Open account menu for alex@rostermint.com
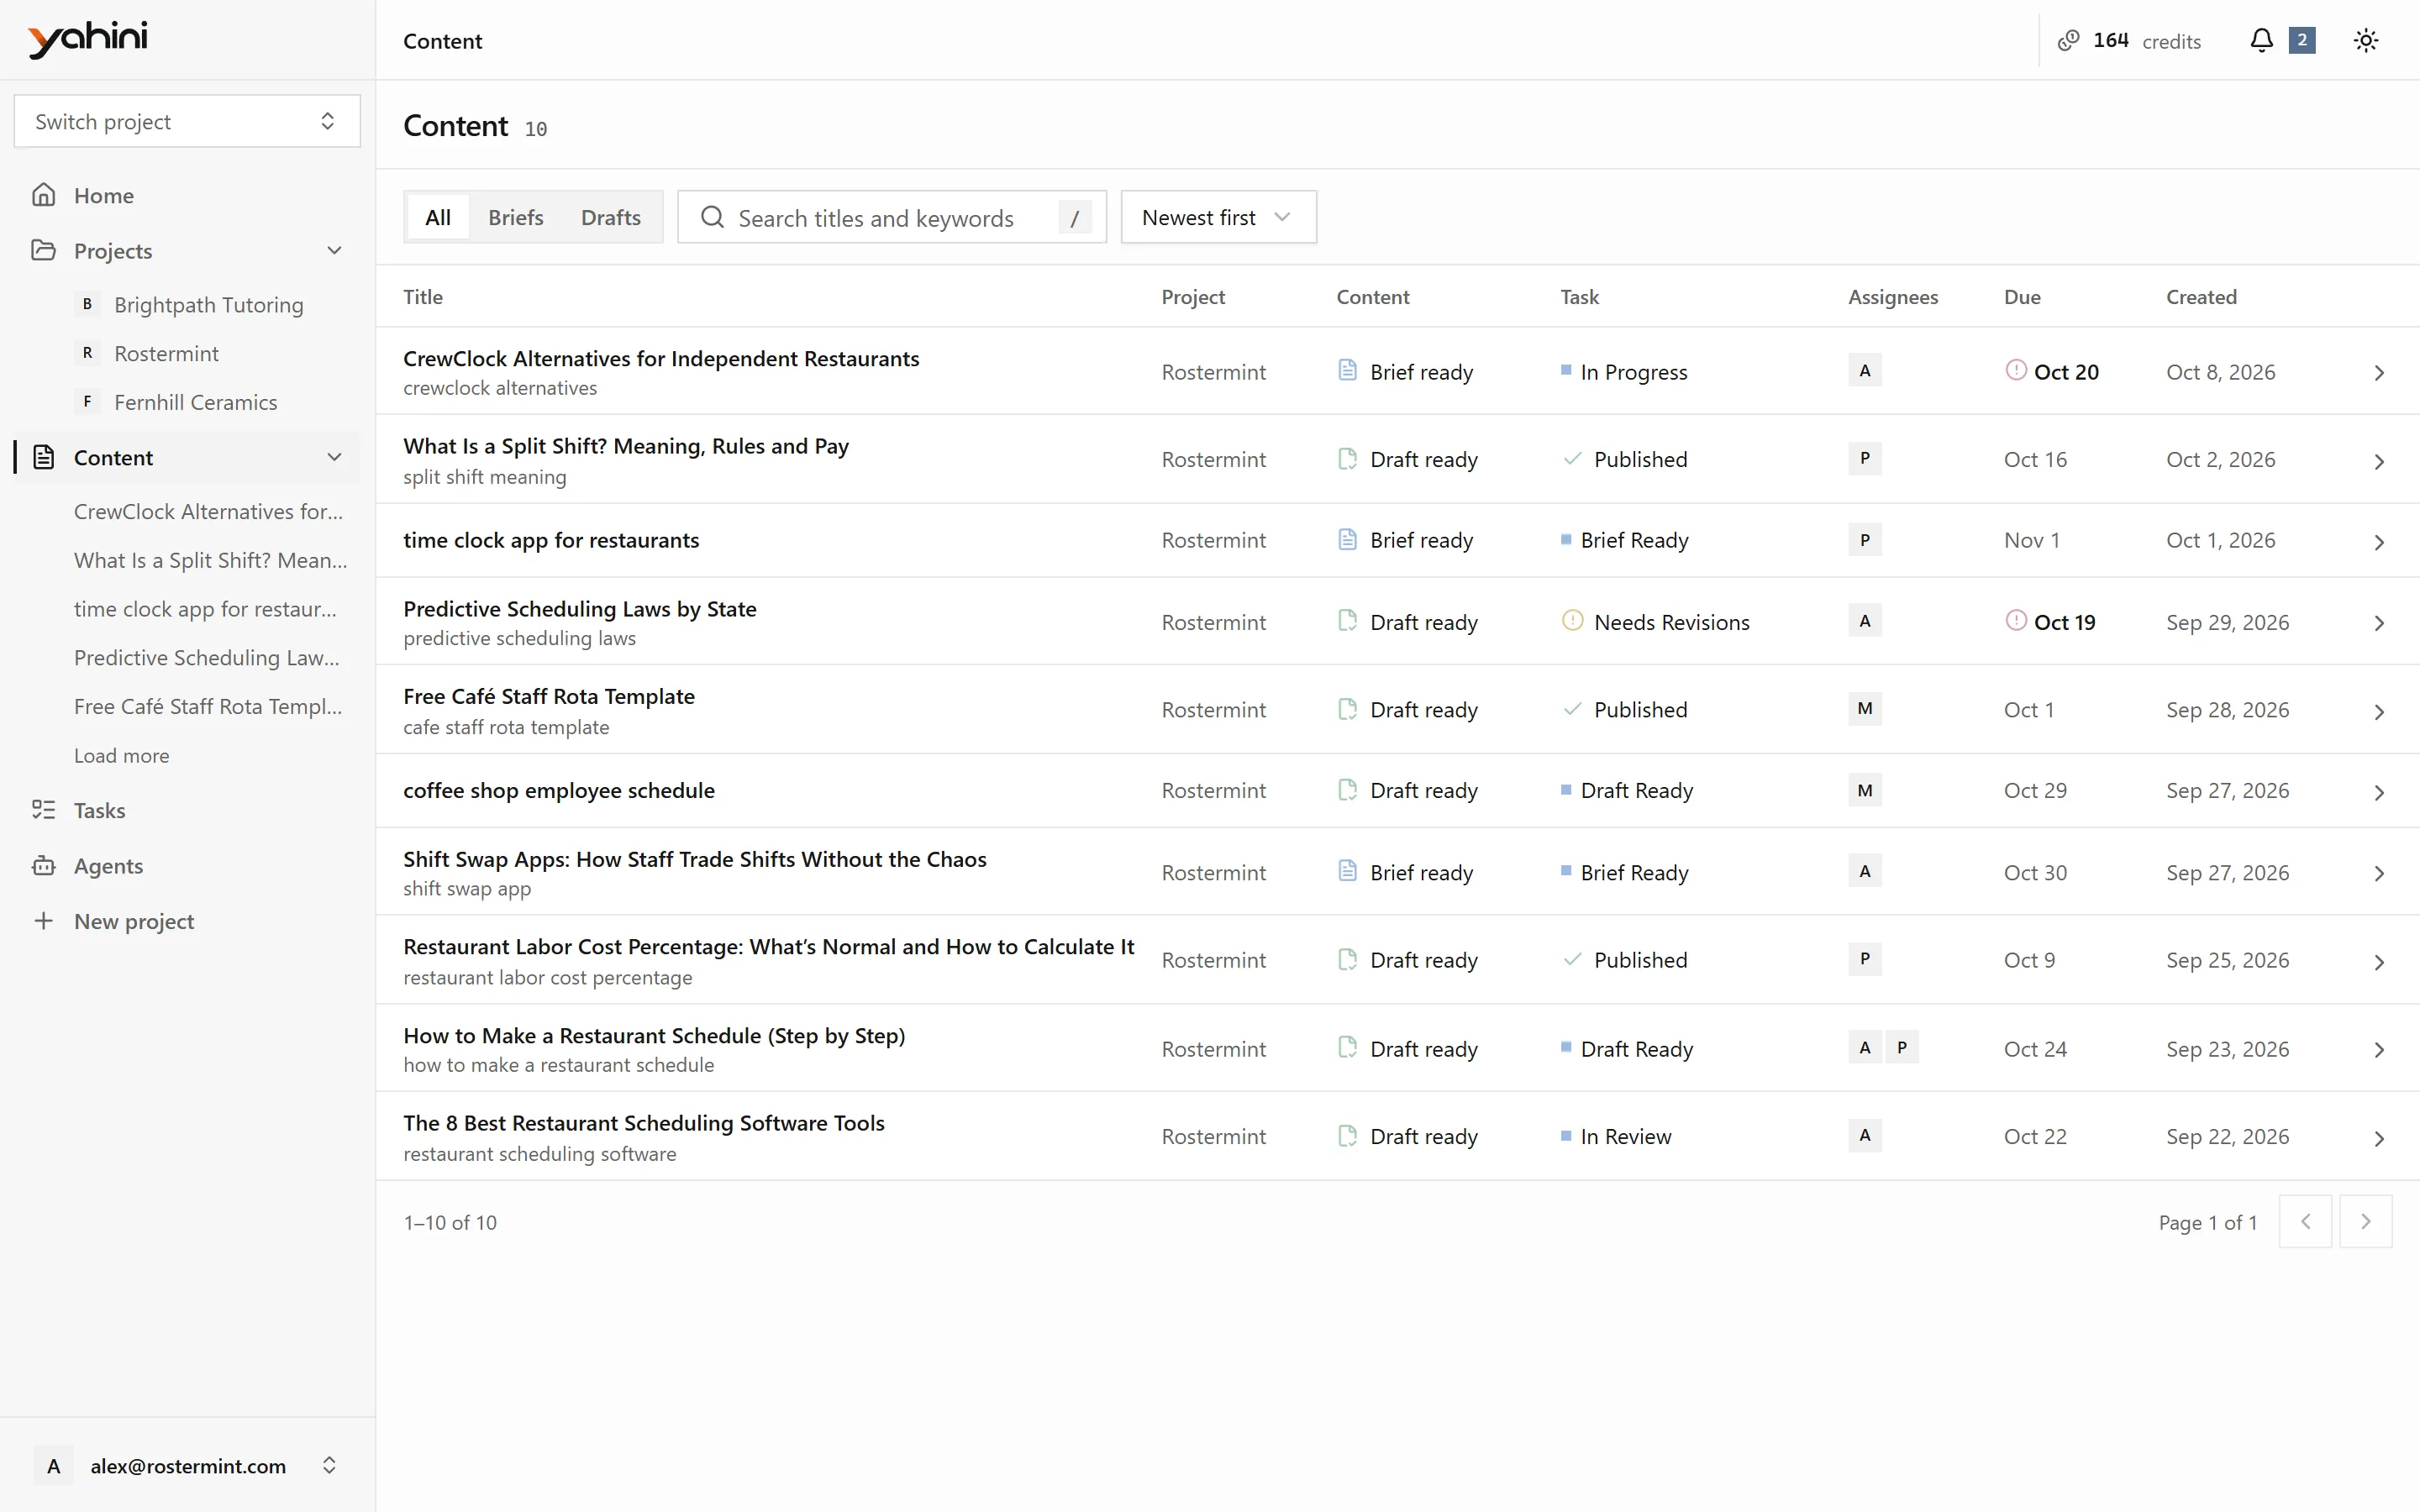This screenshot has width=2420, height=1512. (187, 1465)
